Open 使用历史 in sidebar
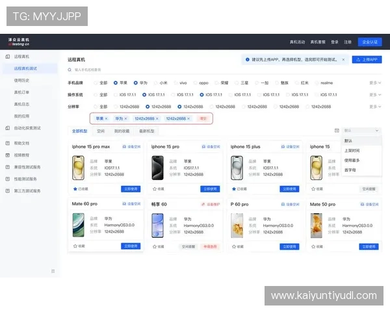The height and width of the screenshot is (312, 390). 21,81
